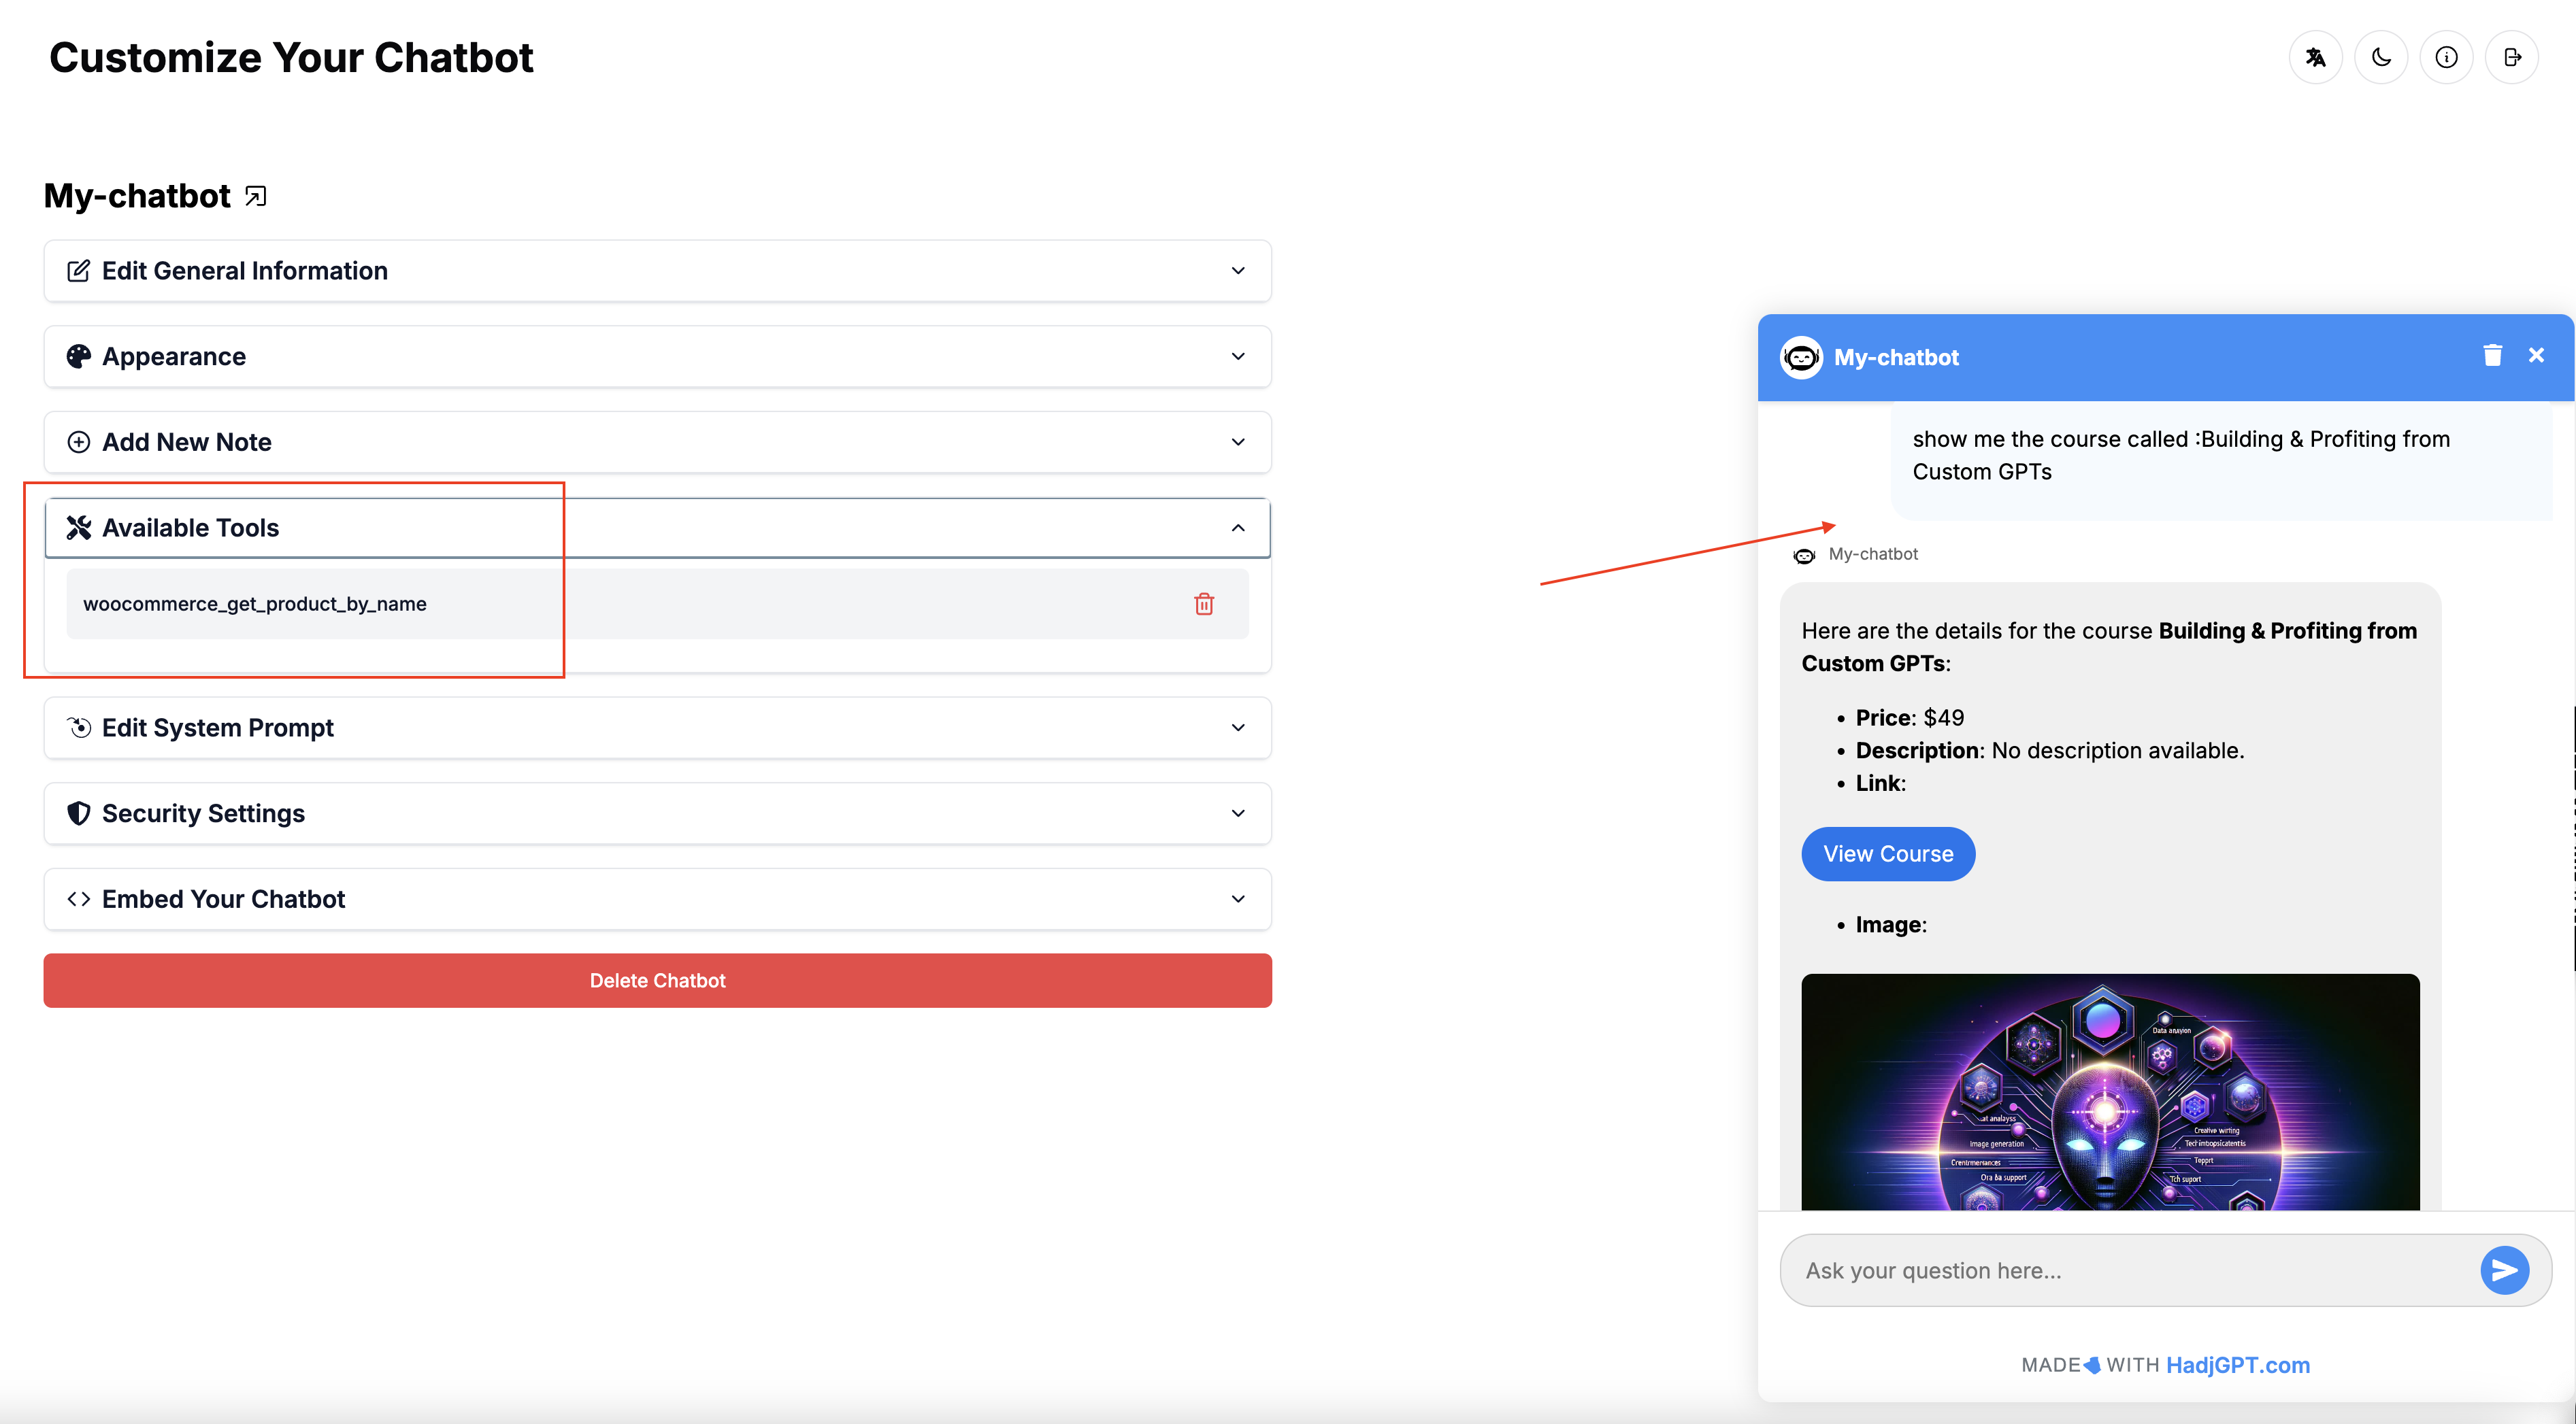Click chatbot avatar in chat header
The image size is (2576, 1424).
pyautogui.click(x=1801, y=358)
